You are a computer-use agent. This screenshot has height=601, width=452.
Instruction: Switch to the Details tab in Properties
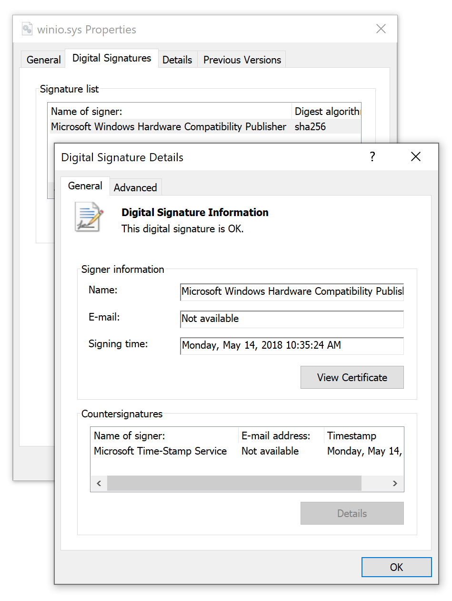pyautogui.click(x=177, y=60)
